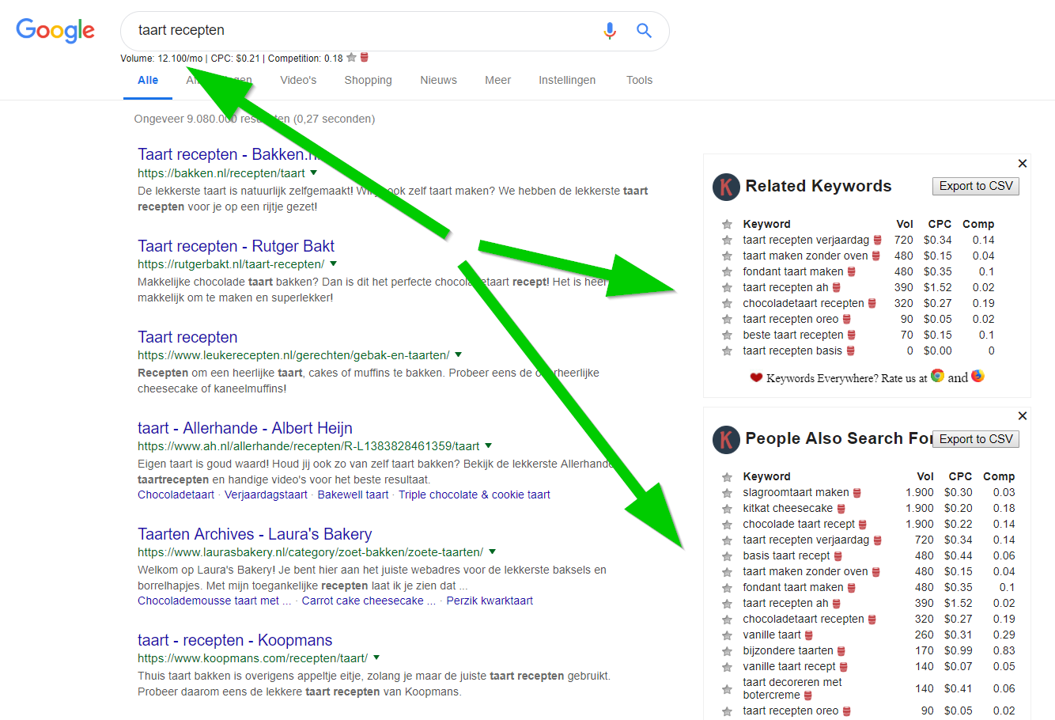Click the People Also Search For K logo

coord(726,439)
